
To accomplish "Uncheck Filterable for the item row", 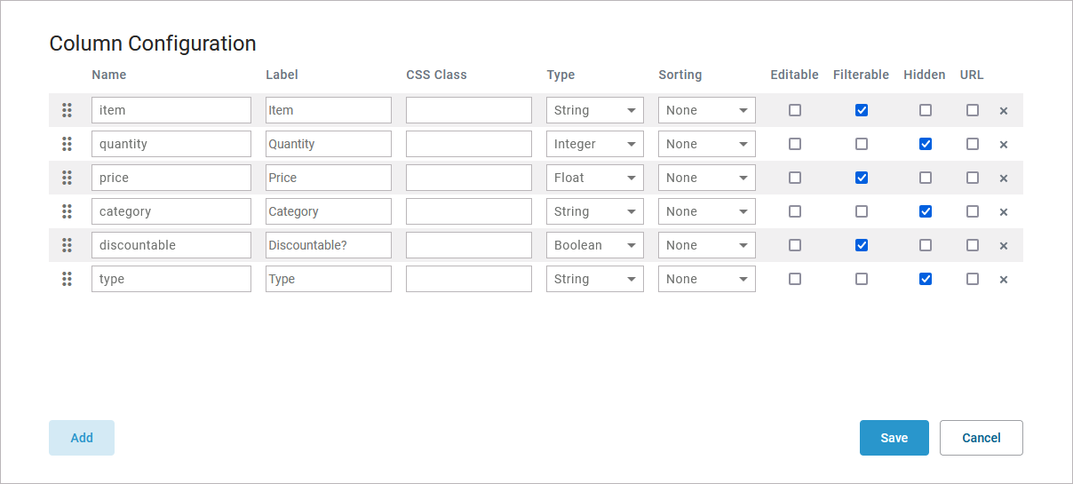I will pos(862,110).
